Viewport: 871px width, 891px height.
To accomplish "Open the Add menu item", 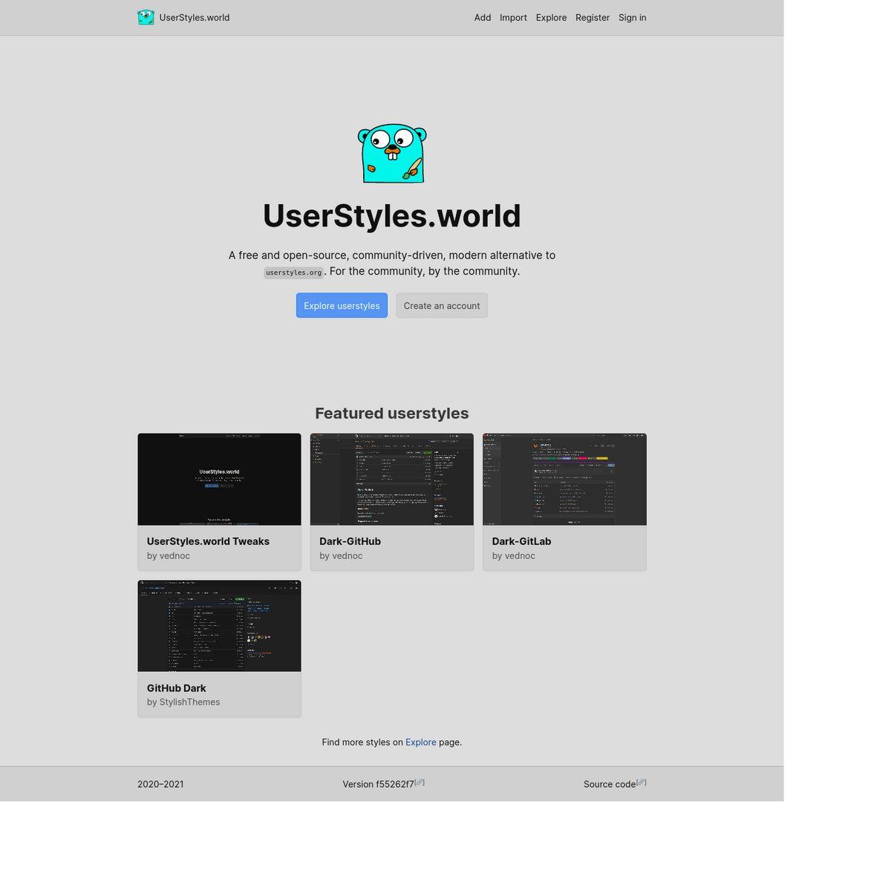I will 483,18.
